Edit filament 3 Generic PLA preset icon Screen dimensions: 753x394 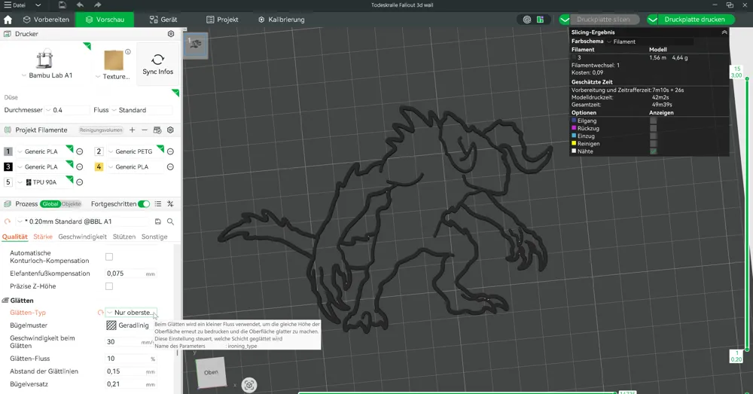[80, 167]
